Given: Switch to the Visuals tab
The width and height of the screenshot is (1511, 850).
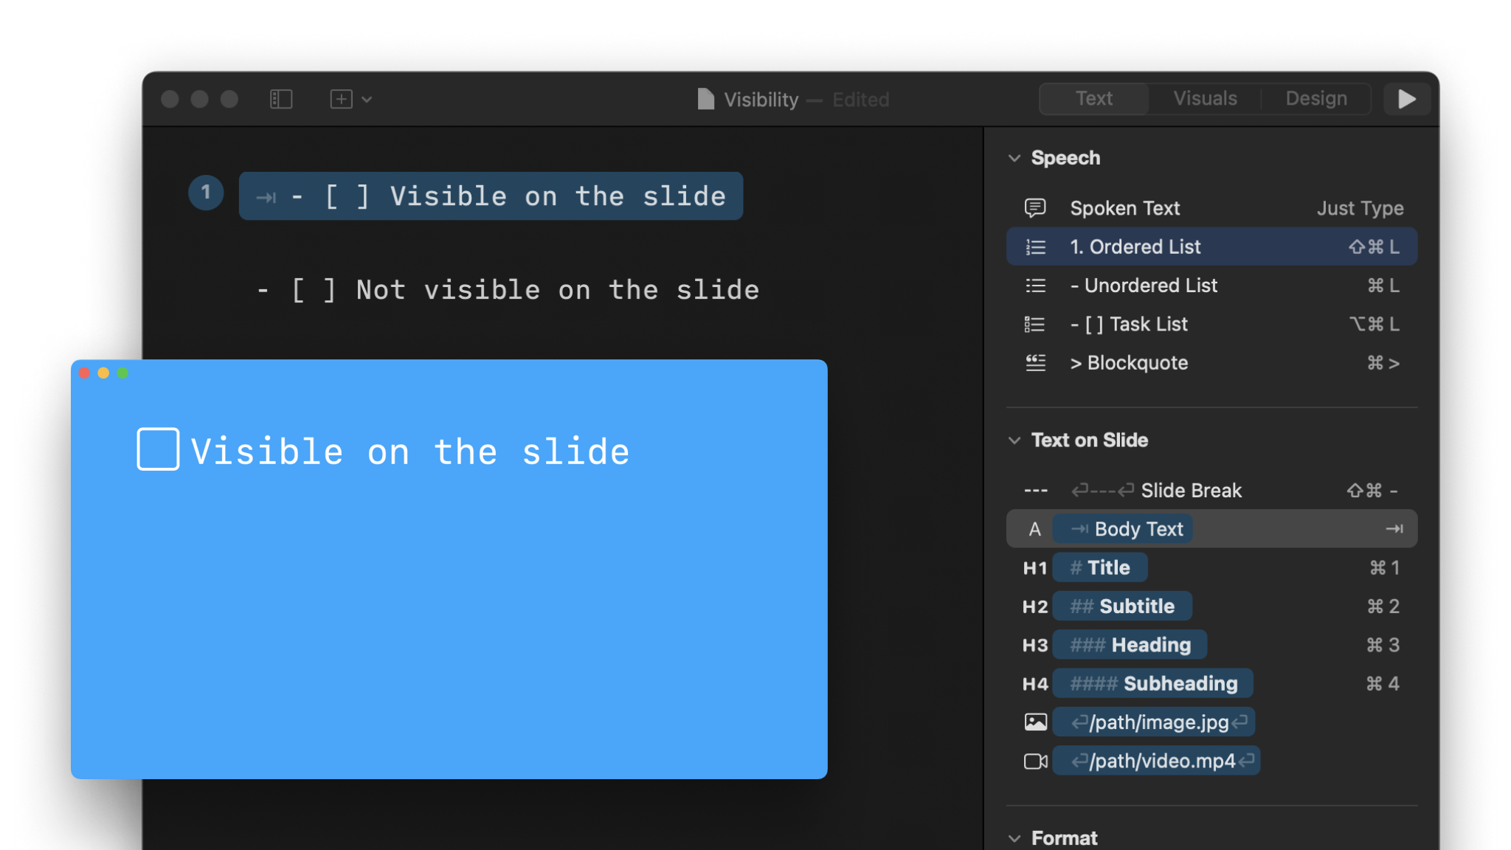Looking at the screenshot, I should click(1205, 99).
